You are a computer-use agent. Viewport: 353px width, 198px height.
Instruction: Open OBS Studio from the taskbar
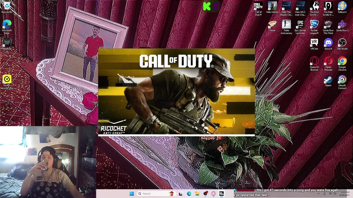[205, 194]
